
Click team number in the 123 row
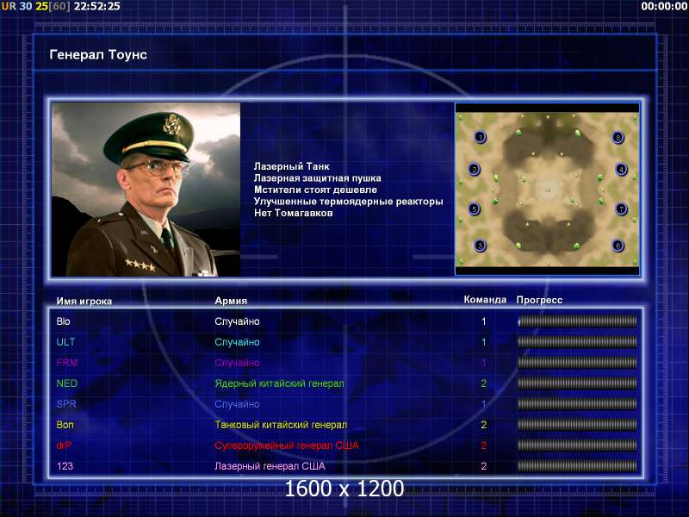pyautogui.click(x=484, y=466)
